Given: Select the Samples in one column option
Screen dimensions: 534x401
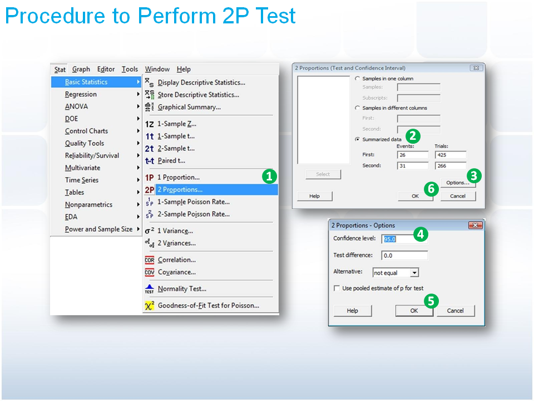Looking at the screenshot, I should tap(357, 79).
